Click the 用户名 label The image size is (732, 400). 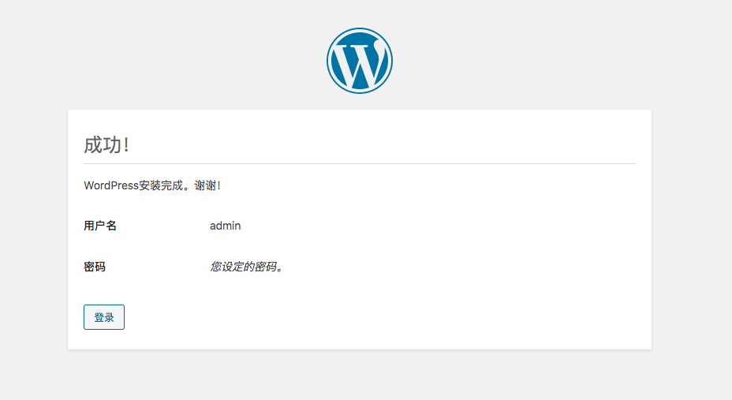pos(100,226)
